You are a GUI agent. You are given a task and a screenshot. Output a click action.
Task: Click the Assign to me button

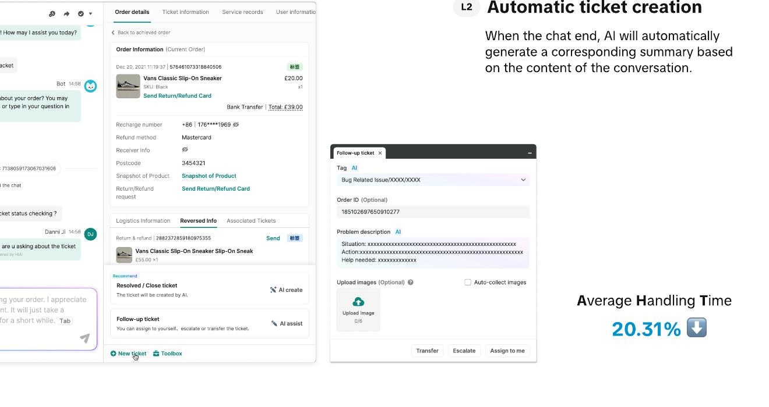pos(507,351)
